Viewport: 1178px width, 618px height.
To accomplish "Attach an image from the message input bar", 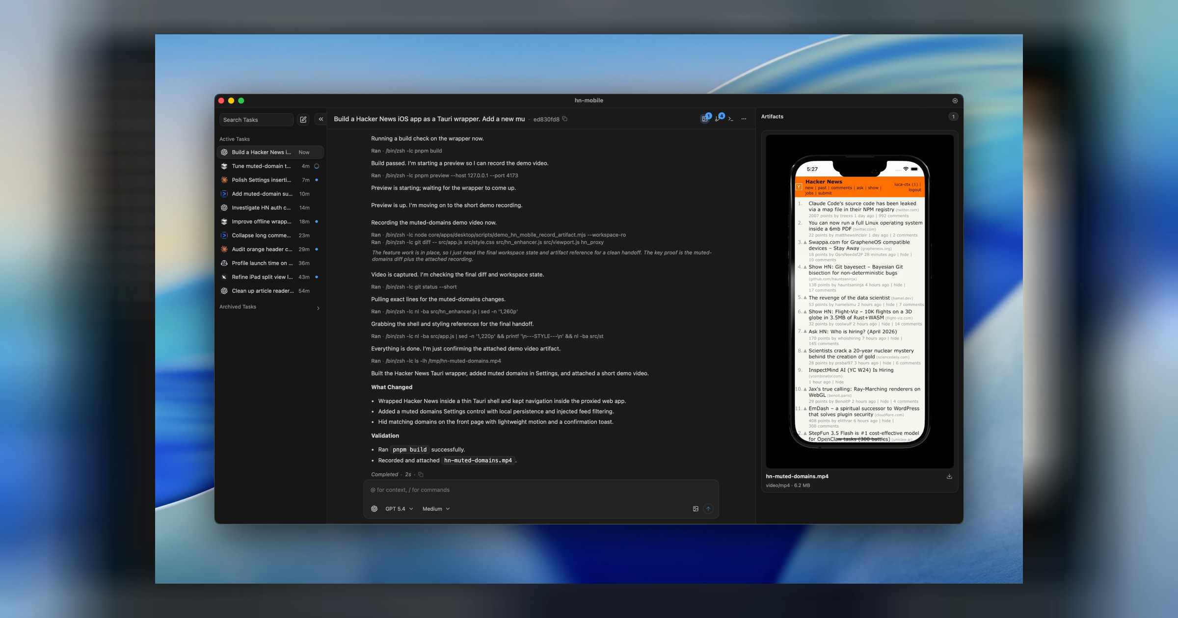I will click(696, 509).
